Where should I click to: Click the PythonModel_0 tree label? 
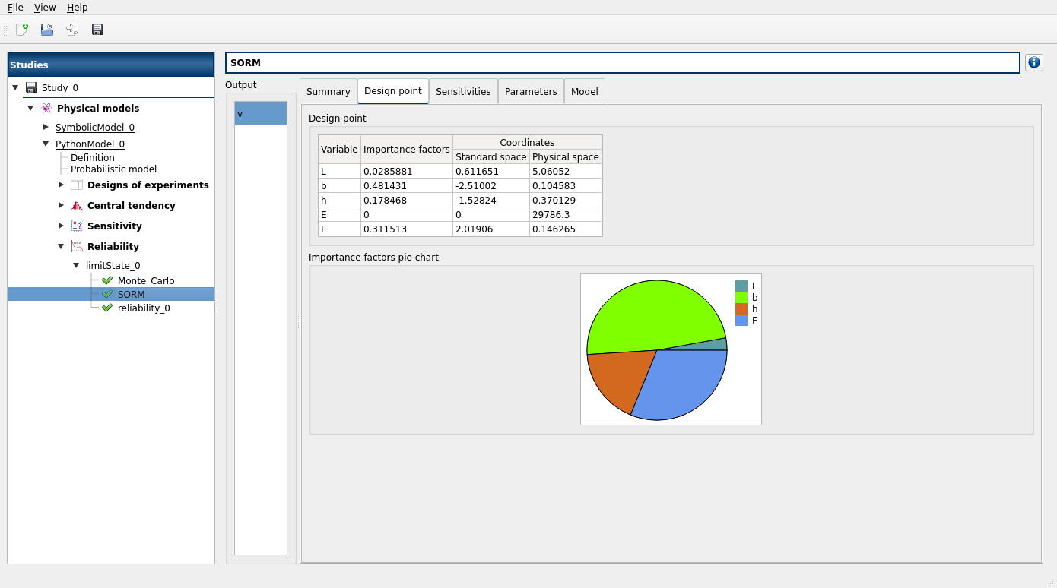pyautogui.click(x=90, y=144)
